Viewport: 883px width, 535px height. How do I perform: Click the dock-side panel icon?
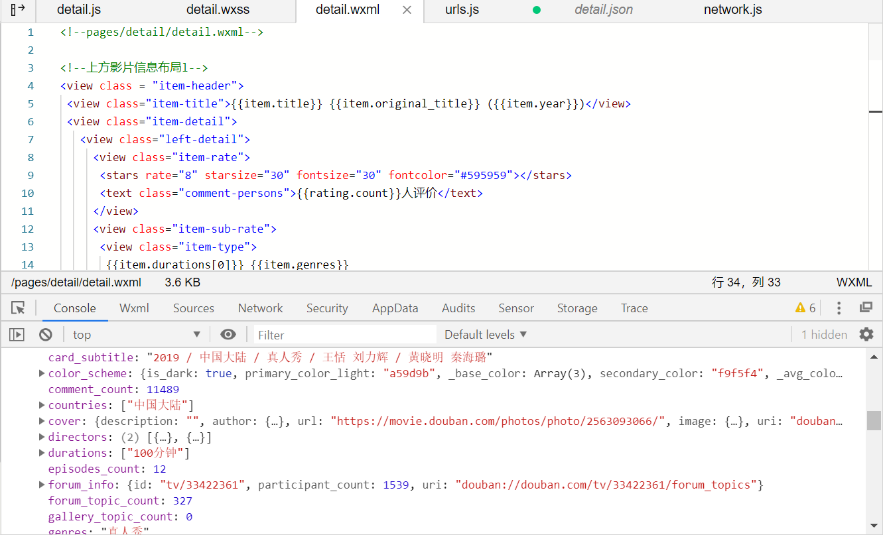866,308
